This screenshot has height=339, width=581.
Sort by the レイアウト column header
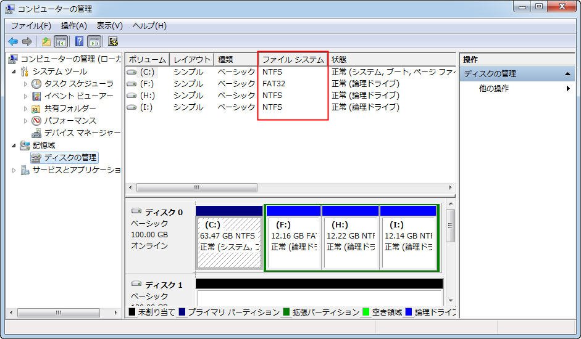coord(192,60)
